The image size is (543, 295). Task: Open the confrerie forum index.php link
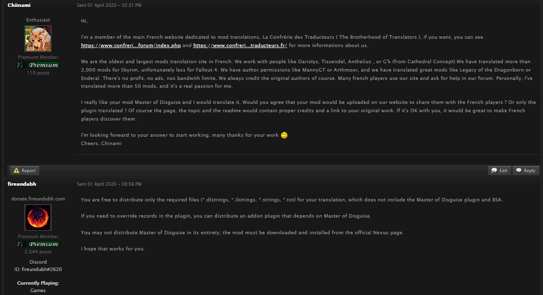pos(131,46)
